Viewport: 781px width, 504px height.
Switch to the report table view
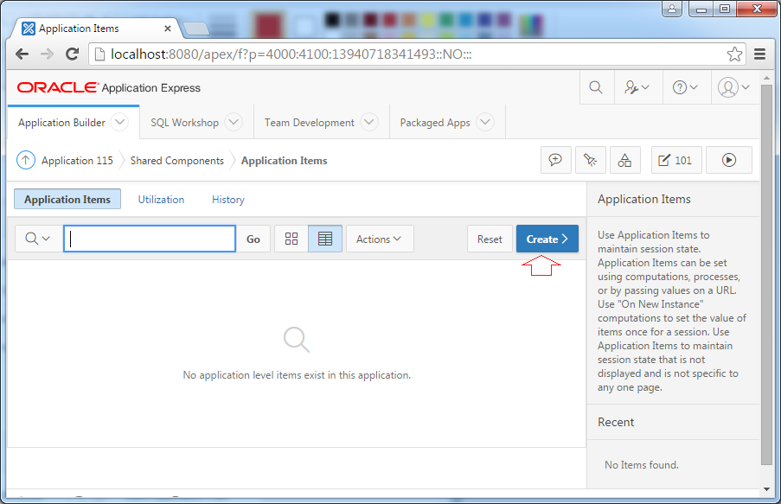(325, 239)
